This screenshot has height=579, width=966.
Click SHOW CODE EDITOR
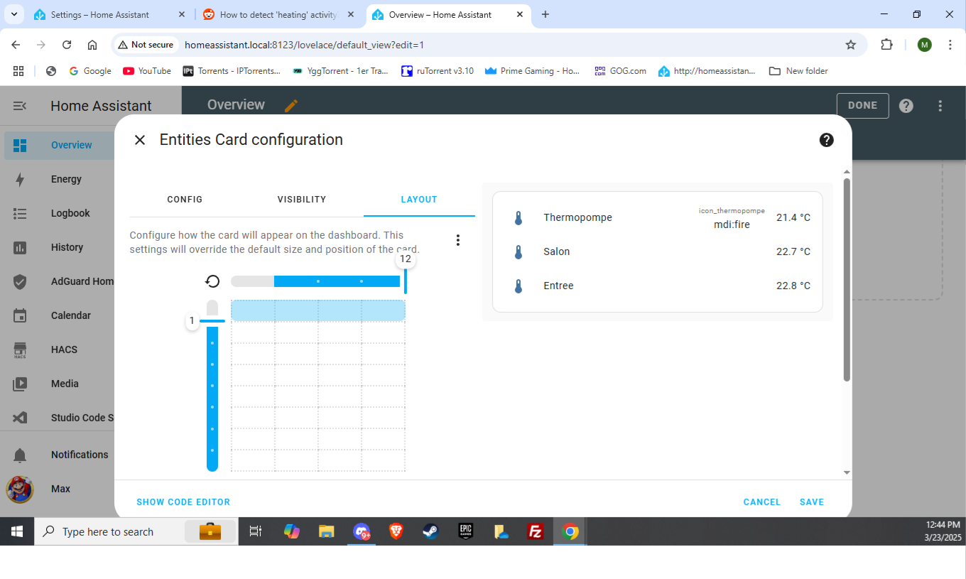click(x=183, y=502)
